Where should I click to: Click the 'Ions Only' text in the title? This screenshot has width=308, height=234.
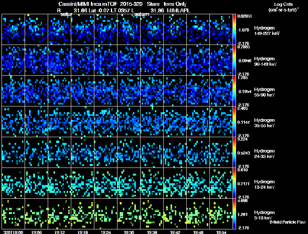(x=175, y=4)
